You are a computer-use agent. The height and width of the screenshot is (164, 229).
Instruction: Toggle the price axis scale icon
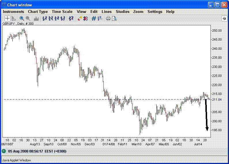[100, 18]
